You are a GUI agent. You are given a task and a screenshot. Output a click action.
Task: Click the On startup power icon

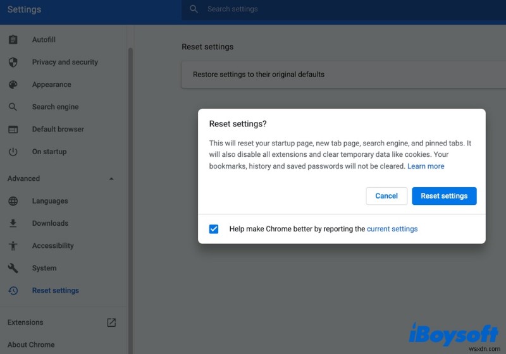13,152
